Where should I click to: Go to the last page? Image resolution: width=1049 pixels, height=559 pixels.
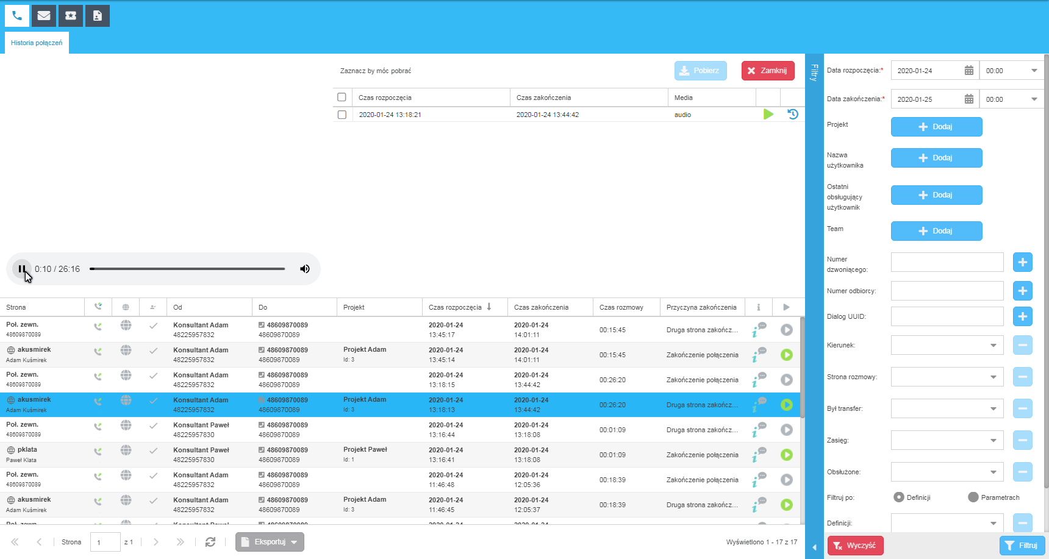180,542
